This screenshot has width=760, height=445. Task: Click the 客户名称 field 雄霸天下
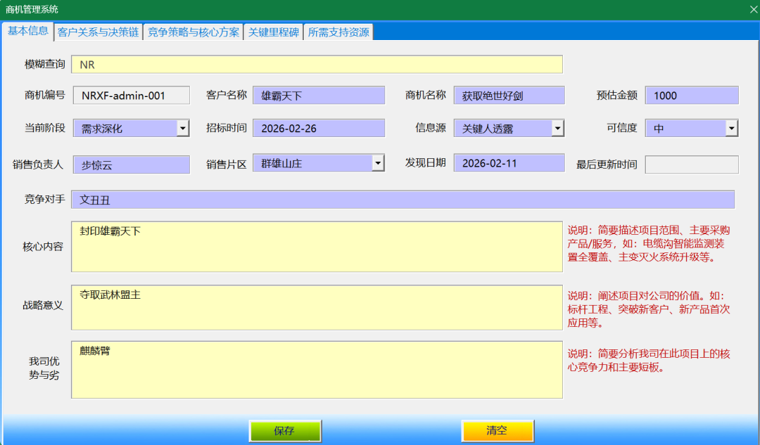tap(319, 96)
